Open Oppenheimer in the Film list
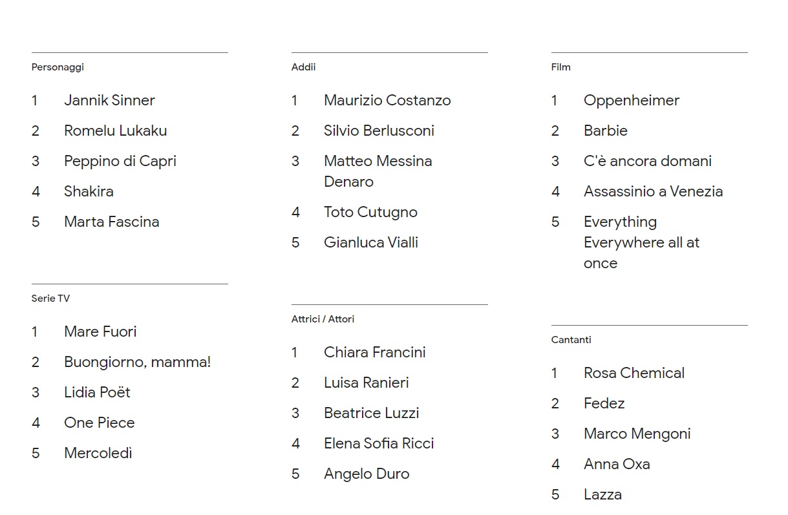The width and height of the screenshot is (788, 515). coord(632,100)
